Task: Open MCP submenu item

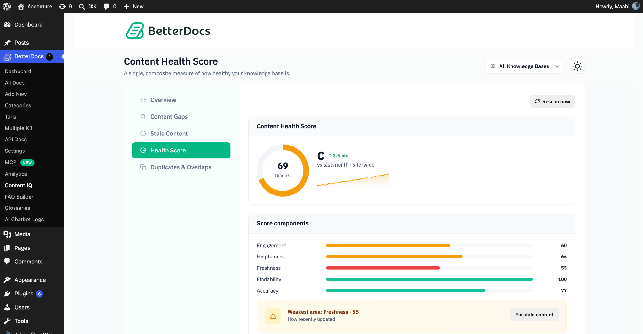Action: click(10, 162)
